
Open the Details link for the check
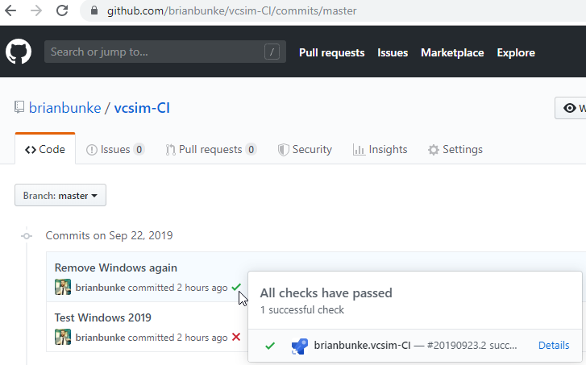[554, 346]
